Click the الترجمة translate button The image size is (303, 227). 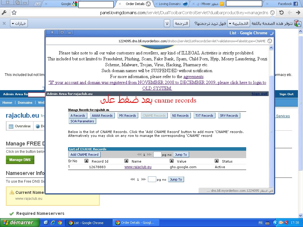(181, 23)
